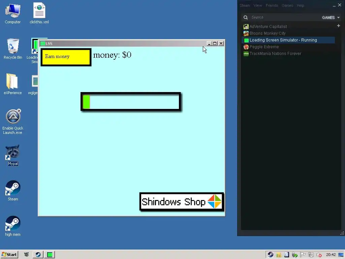This screenshot has width=345, height=259.
Task: Click the safely remove hardware tray icon
Action: (294, 255)
